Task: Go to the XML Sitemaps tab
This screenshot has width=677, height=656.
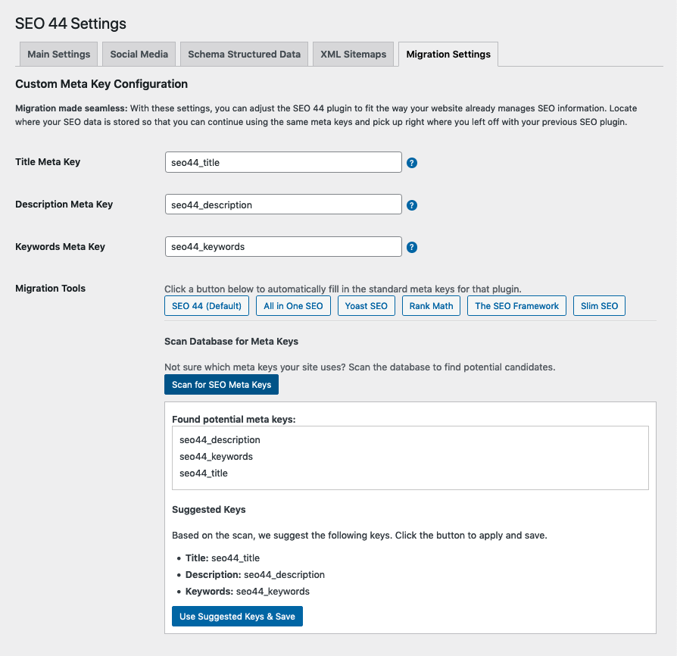Action: pos(353,55)
